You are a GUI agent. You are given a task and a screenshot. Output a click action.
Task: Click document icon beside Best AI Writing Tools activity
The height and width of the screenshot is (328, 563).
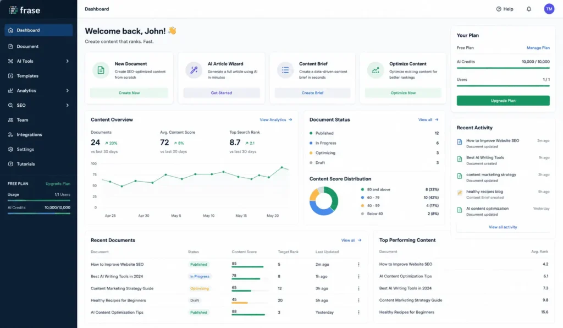460,159
